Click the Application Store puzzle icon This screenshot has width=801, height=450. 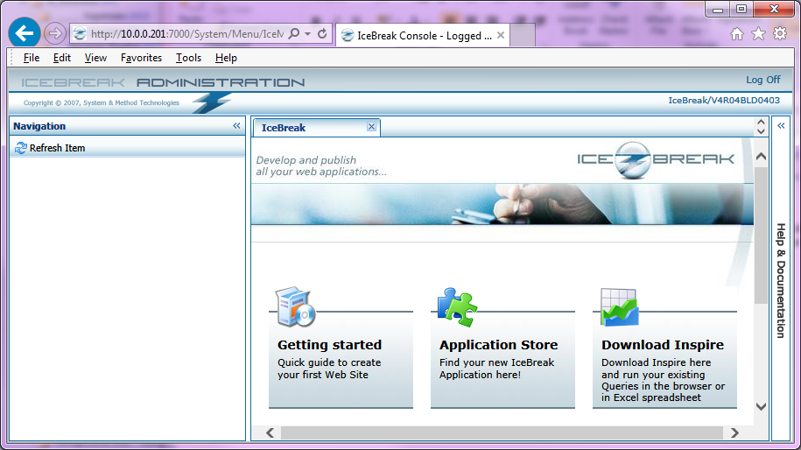pos(457,306)
